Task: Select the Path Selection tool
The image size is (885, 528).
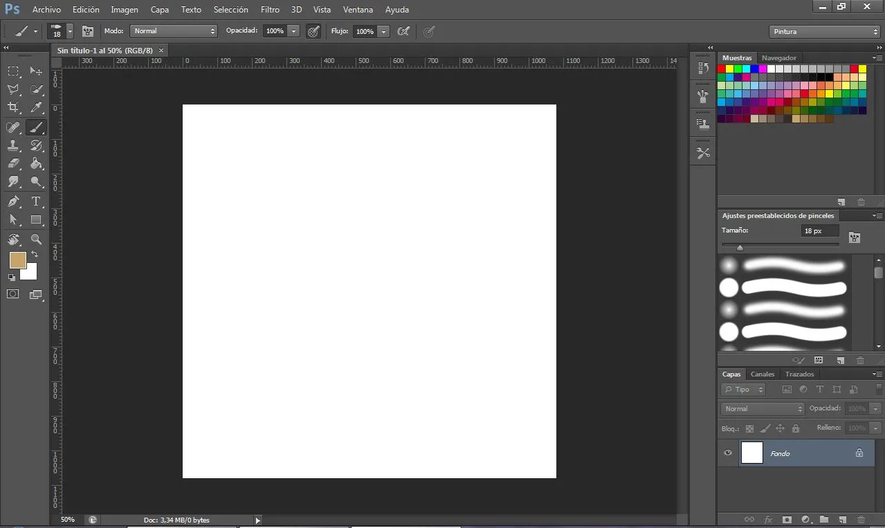Action: pos(13,219)
